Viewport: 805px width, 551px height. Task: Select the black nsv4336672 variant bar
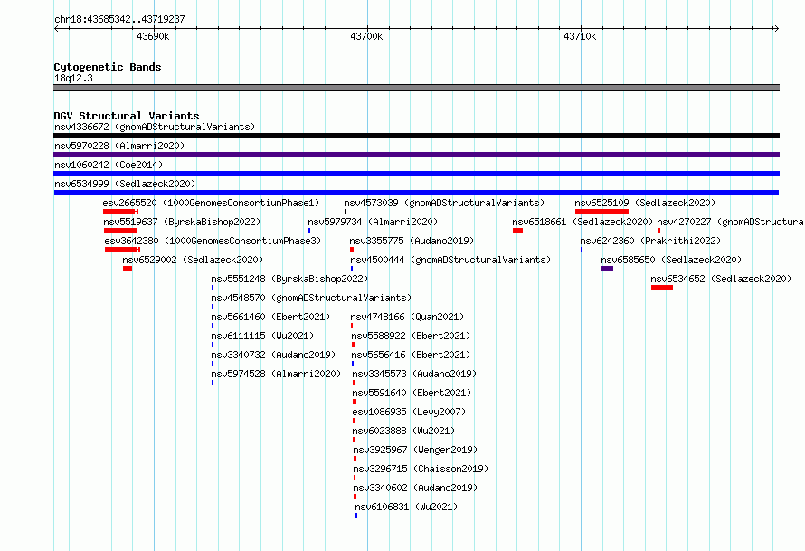(x=416, y=136)
